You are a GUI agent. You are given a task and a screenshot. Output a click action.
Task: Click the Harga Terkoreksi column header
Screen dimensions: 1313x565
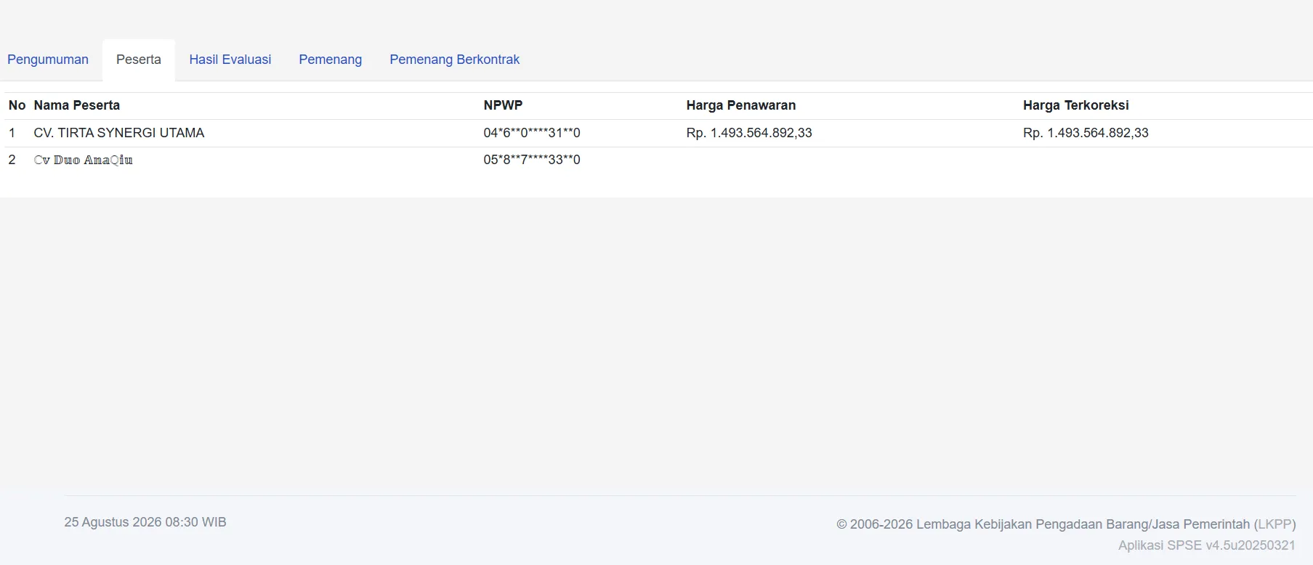[1076, 105]
